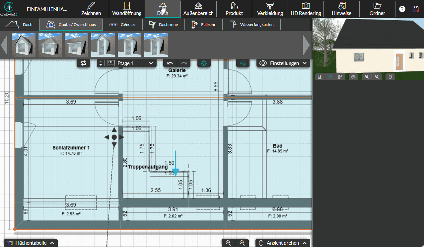Zoom in the 3D preview
424x247 pixels.
point(367,77)
